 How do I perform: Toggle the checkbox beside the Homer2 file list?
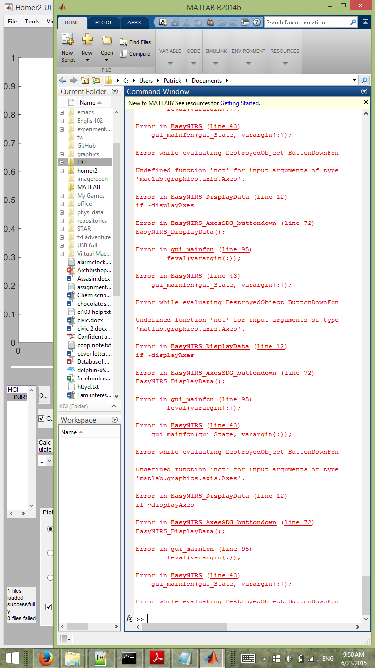pos(42,419)
